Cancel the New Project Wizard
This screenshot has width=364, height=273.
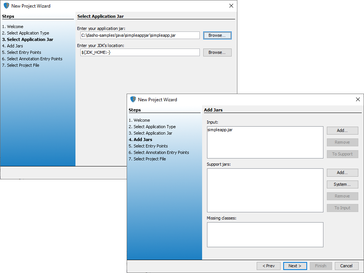tap(347, 266)
